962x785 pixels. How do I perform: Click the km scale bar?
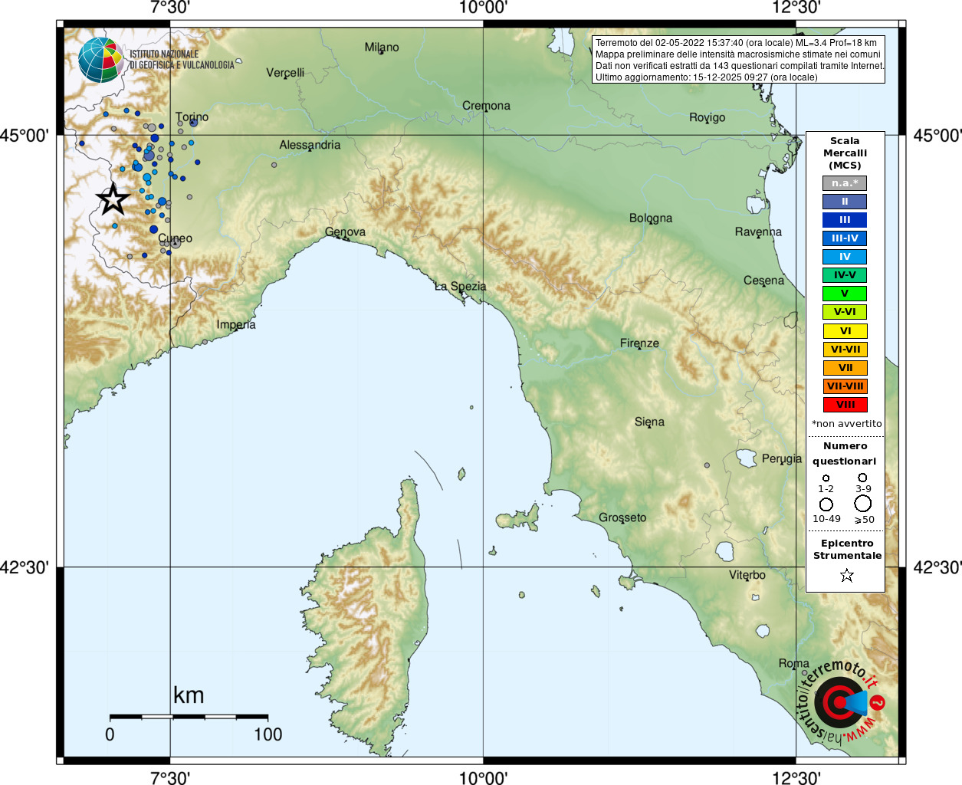(x=189, y=717)
